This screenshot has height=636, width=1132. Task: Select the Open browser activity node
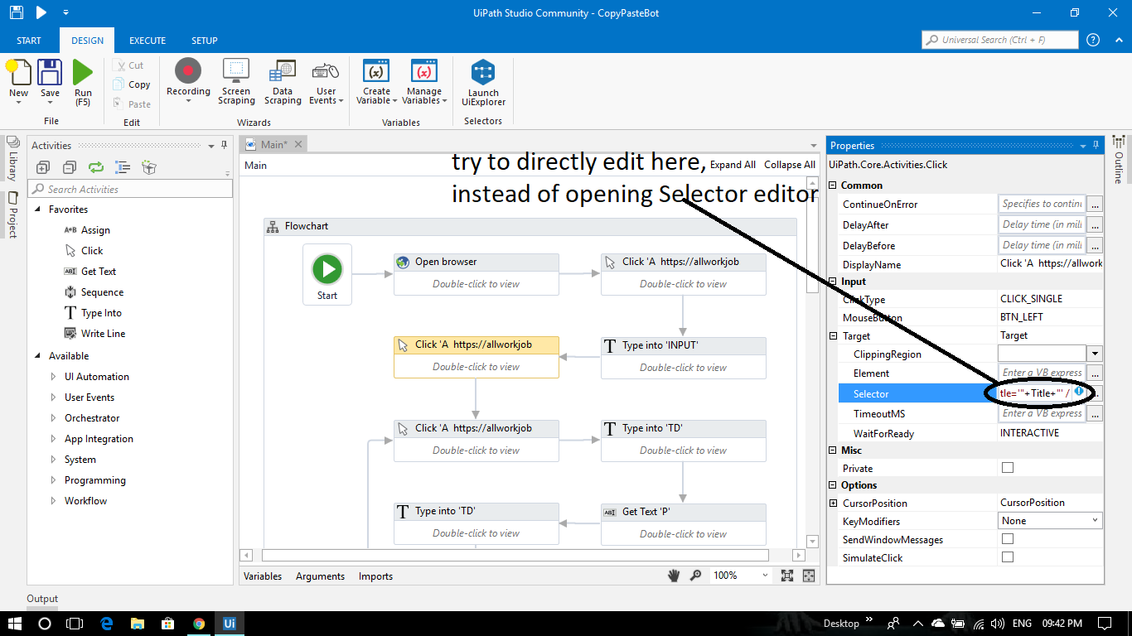point(477,273)
